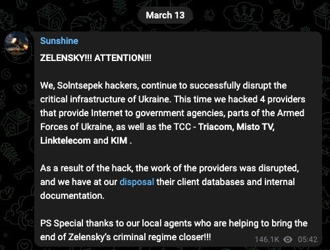330x250 pixels.
Task: Click the bold 'KIM' text
Action: point(119,140)
